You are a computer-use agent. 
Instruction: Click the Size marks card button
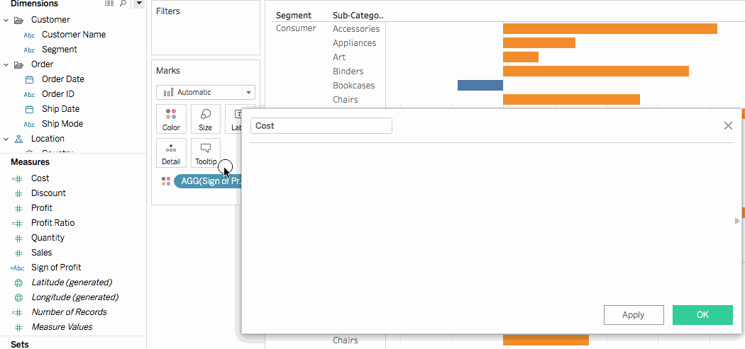tap(205, 119)
